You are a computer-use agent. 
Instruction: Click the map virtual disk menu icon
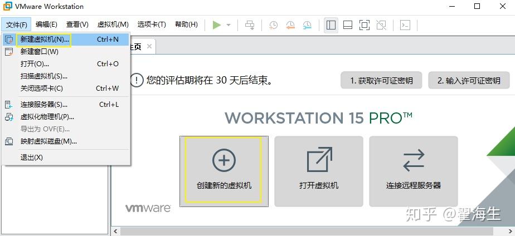[9, 141]
